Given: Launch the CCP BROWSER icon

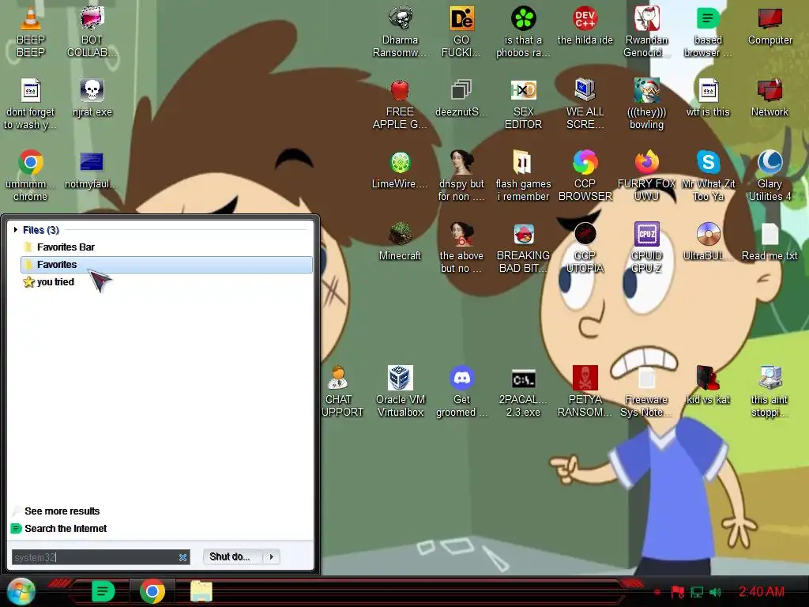Looking at the screenshot, I should click(x=585, y=163).
